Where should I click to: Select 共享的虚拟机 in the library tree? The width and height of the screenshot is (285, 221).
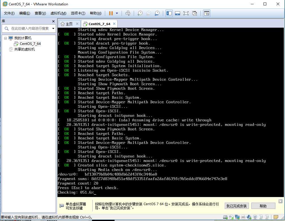tap(25, 49)
